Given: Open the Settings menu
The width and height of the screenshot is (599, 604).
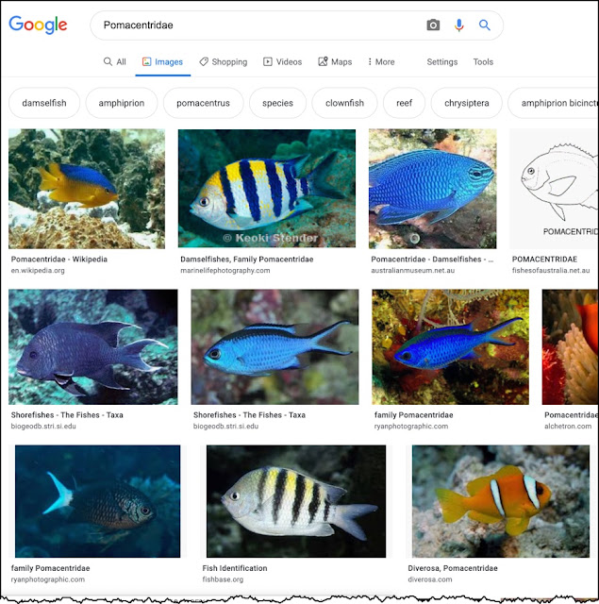Looking at the screenshot, I should coord(441,61).
